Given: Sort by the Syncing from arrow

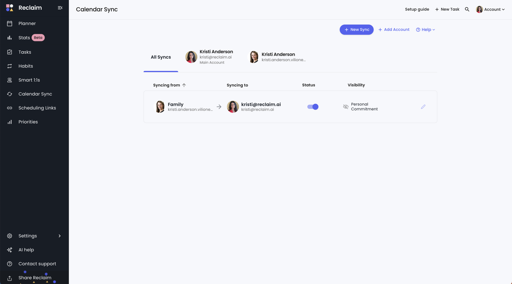Looking at the screenshot, I should [x=184, y=85].
